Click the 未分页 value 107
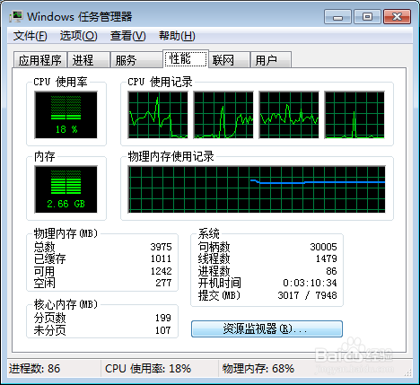This screenshot has height=385, width=420. click(163, 330)
